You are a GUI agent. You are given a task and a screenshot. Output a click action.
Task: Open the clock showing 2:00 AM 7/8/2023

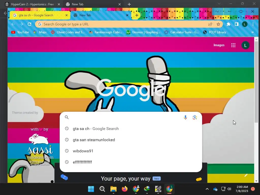pos(242,189)
